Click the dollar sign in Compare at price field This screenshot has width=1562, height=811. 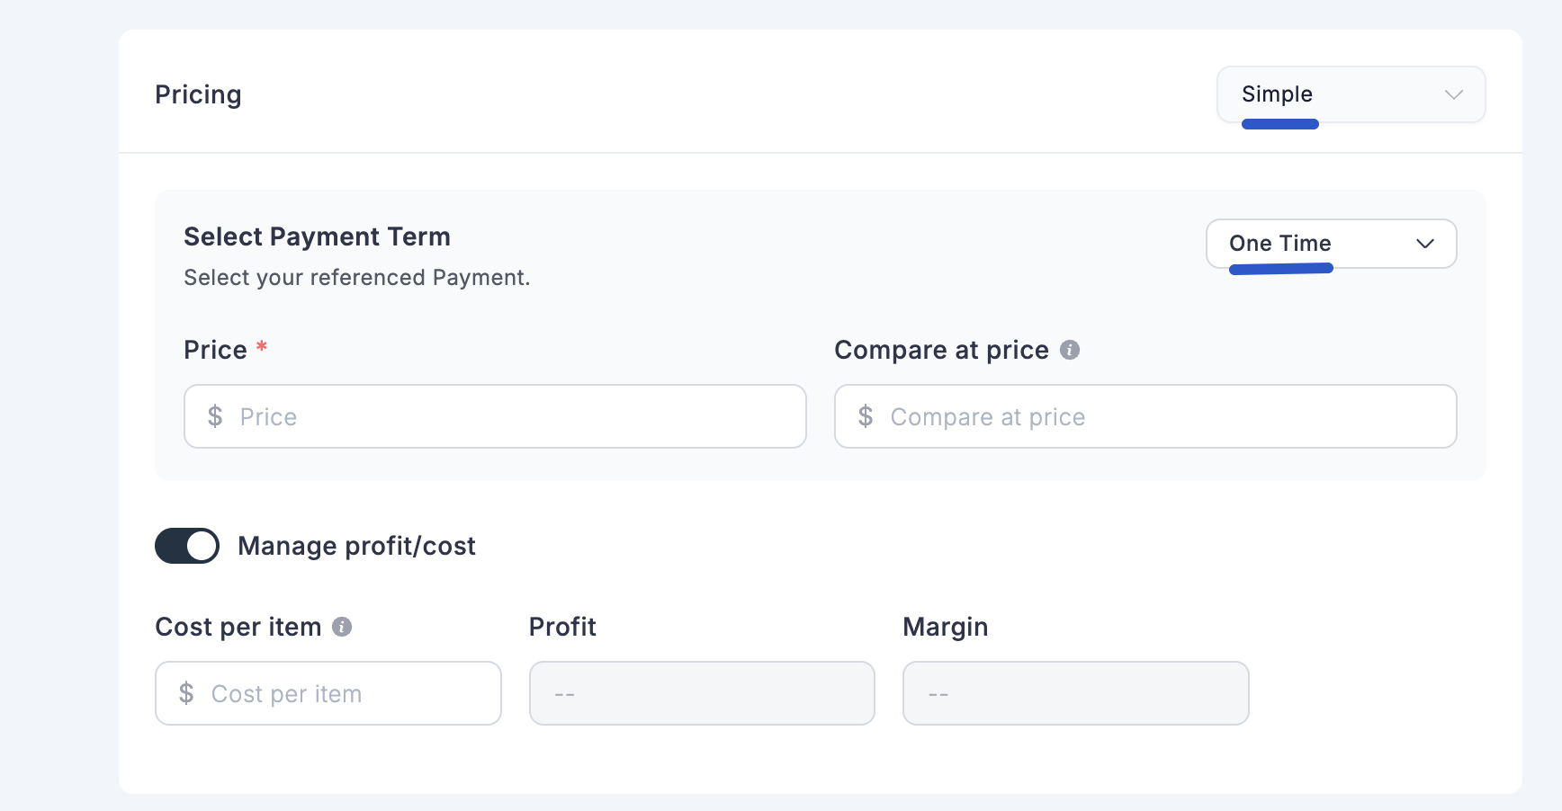tap(866, 416)
